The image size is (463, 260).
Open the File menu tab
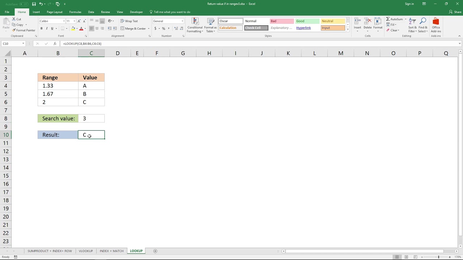coord(7,12)
